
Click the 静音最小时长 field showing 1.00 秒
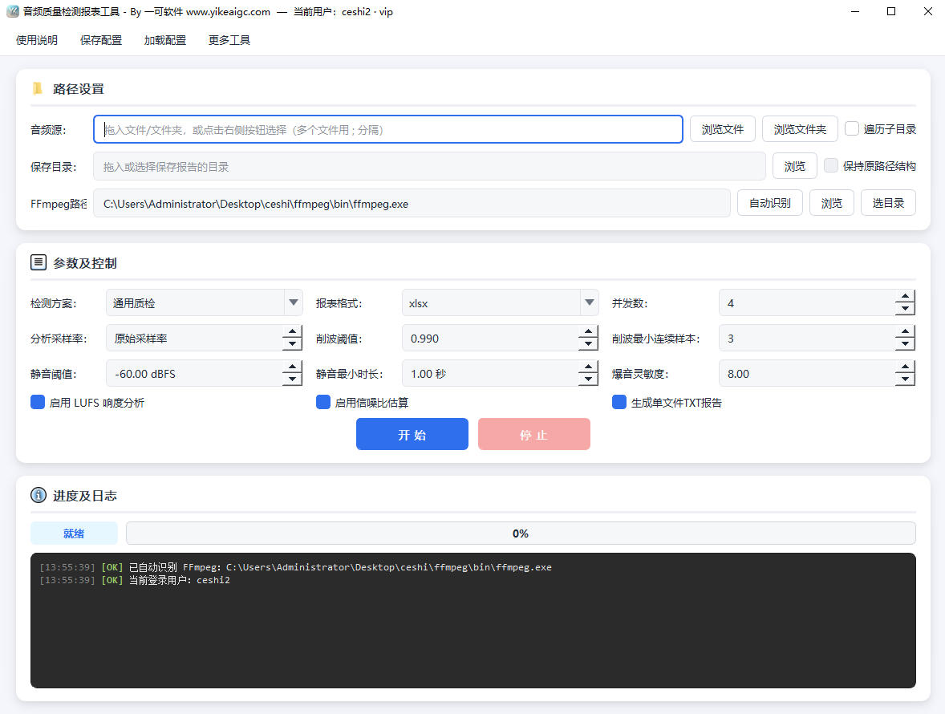(490, 374)
